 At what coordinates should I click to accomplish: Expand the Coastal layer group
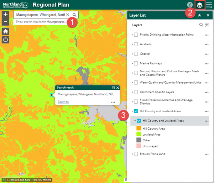pyautogui.click(x=132, y=54)
